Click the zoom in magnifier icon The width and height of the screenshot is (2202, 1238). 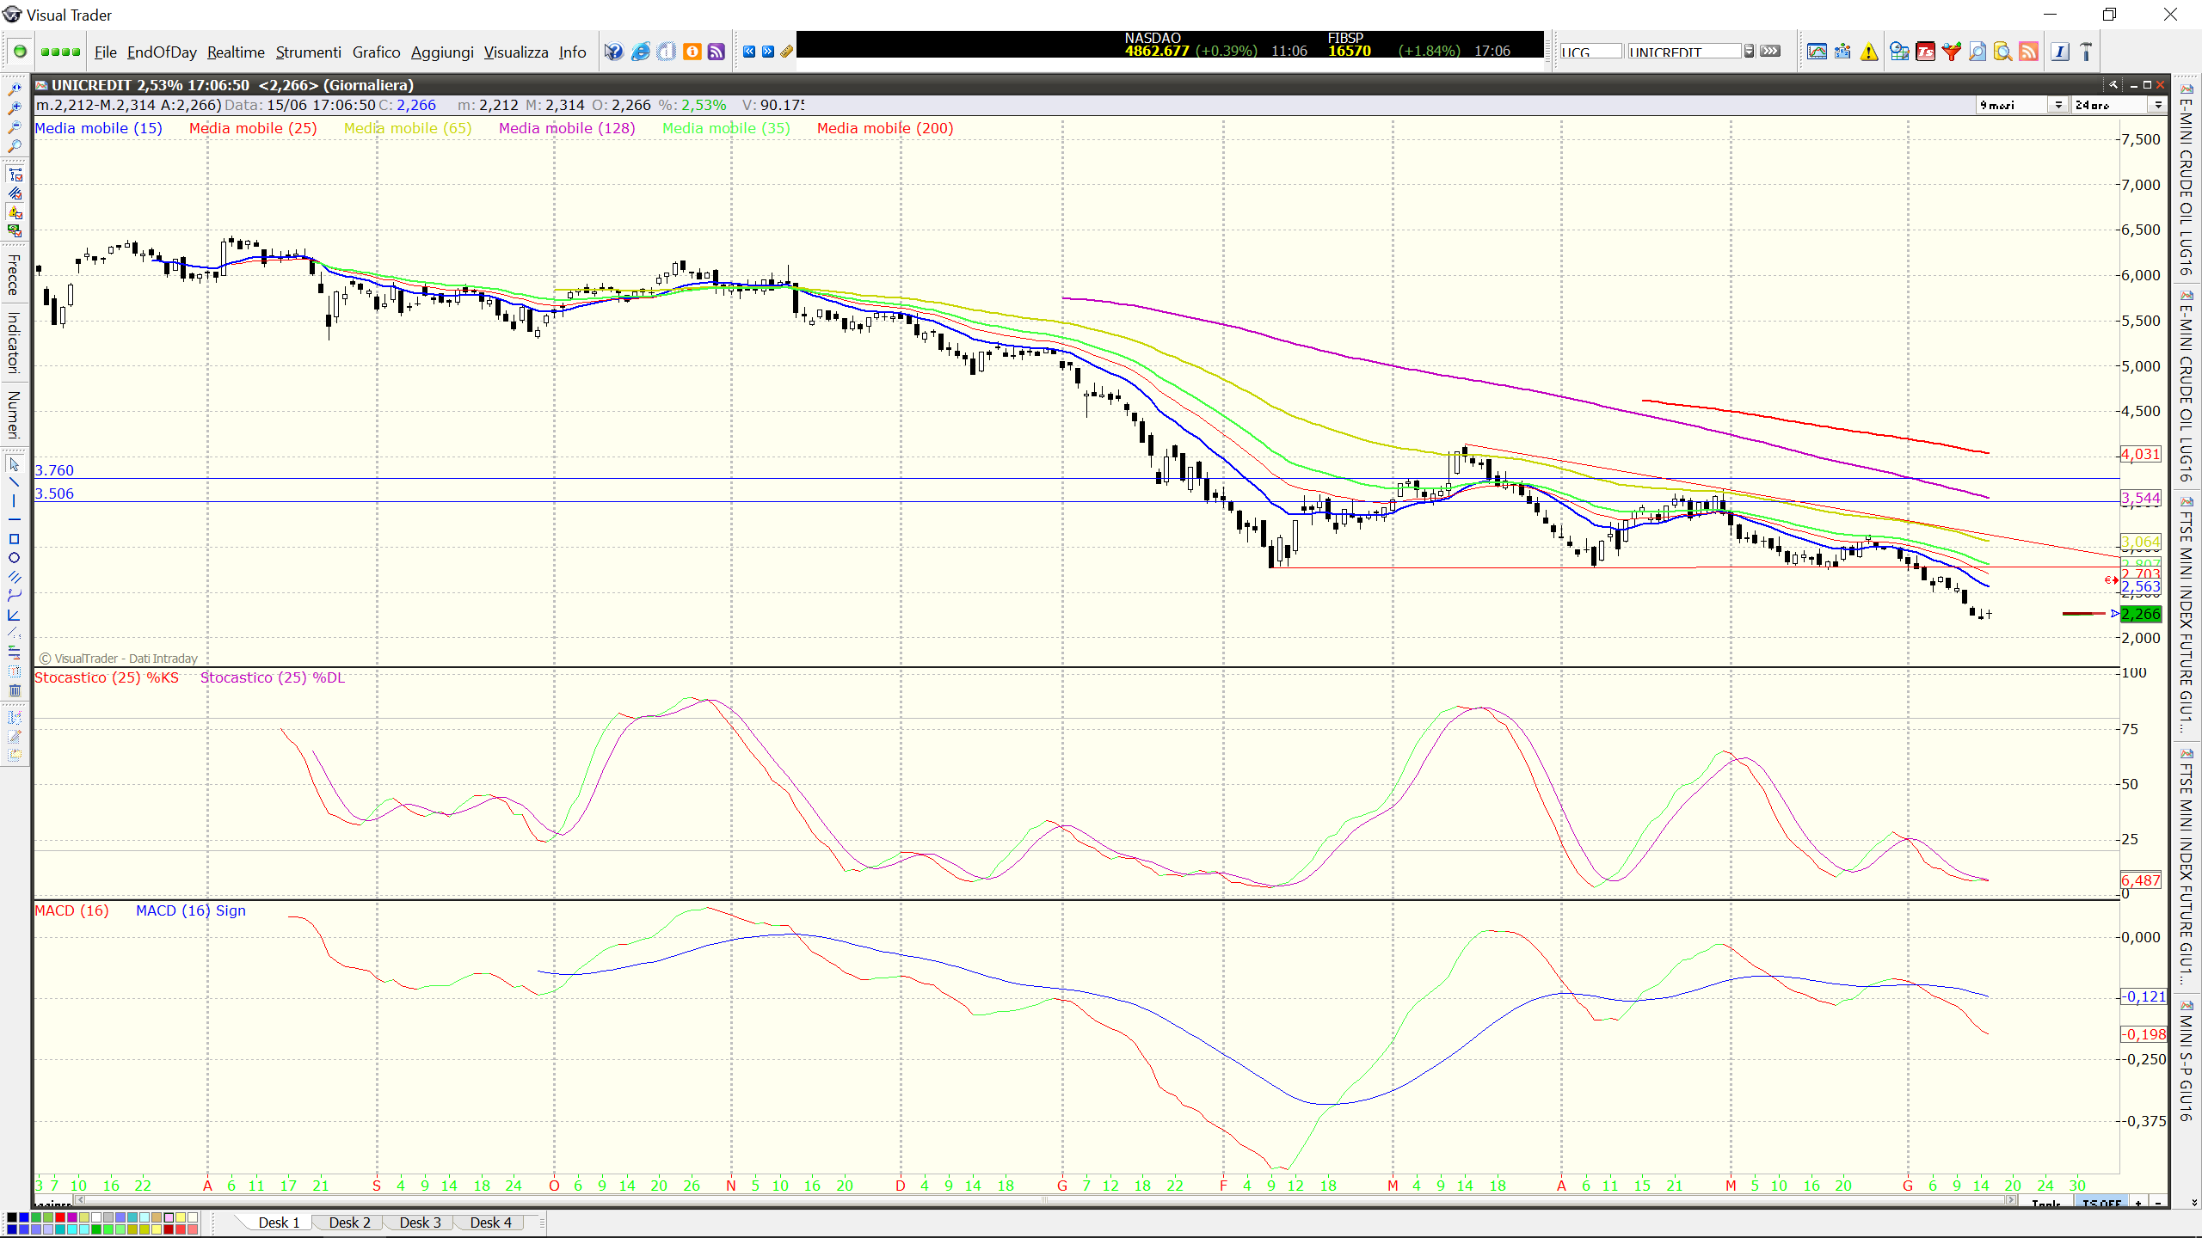point(14,108)
